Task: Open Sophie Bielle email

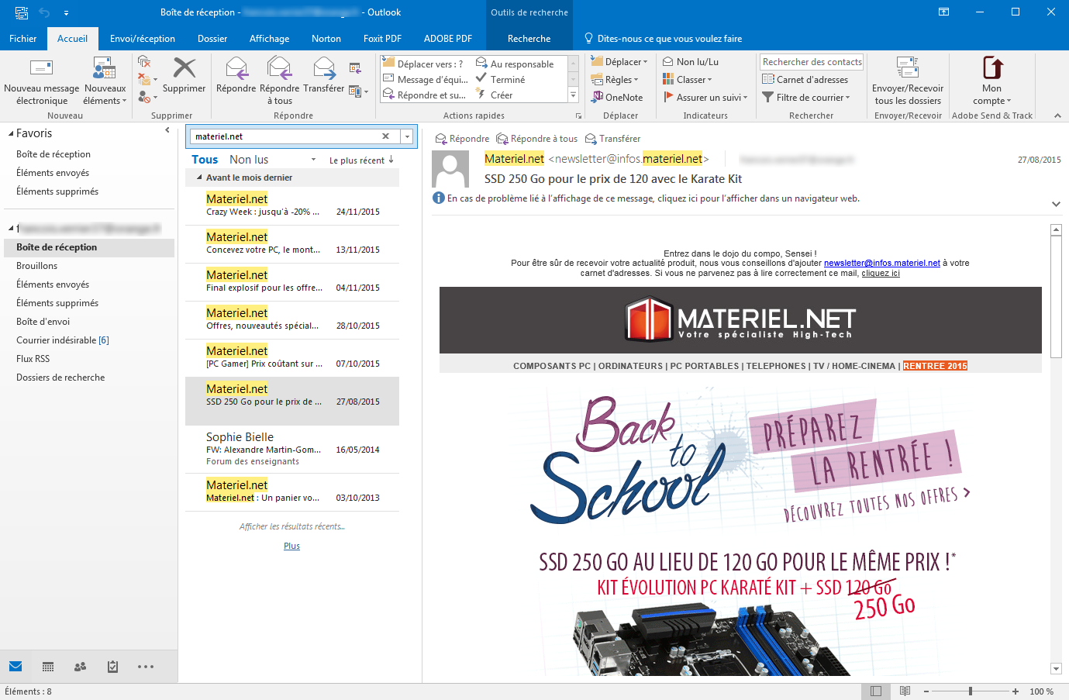Action: point(292,449)
